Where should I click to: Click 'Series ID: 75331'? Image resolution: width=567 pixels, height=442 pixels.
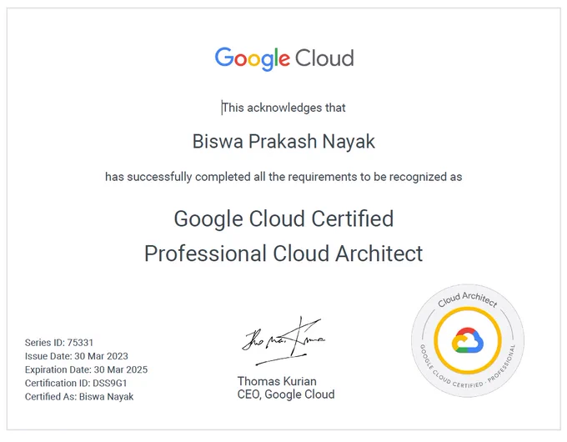59,343
